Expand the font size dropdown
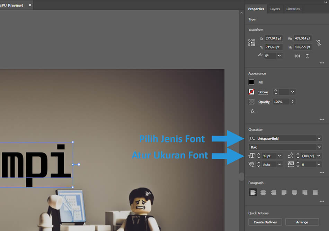 click(x=279, y=156)
